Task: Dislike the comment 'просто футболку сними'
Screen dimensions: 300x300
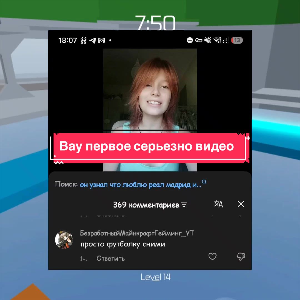Action: [x=241, y=257]
